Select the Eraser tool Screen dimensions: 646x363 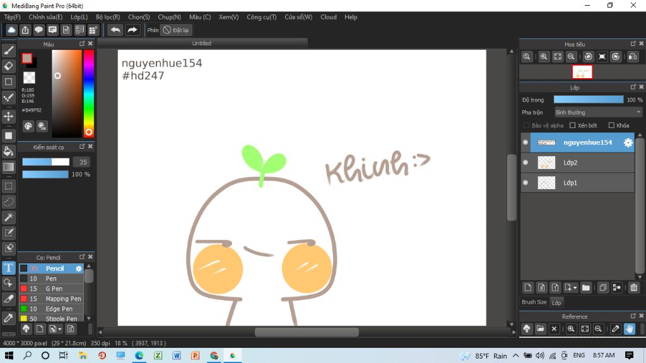point(9,66)
